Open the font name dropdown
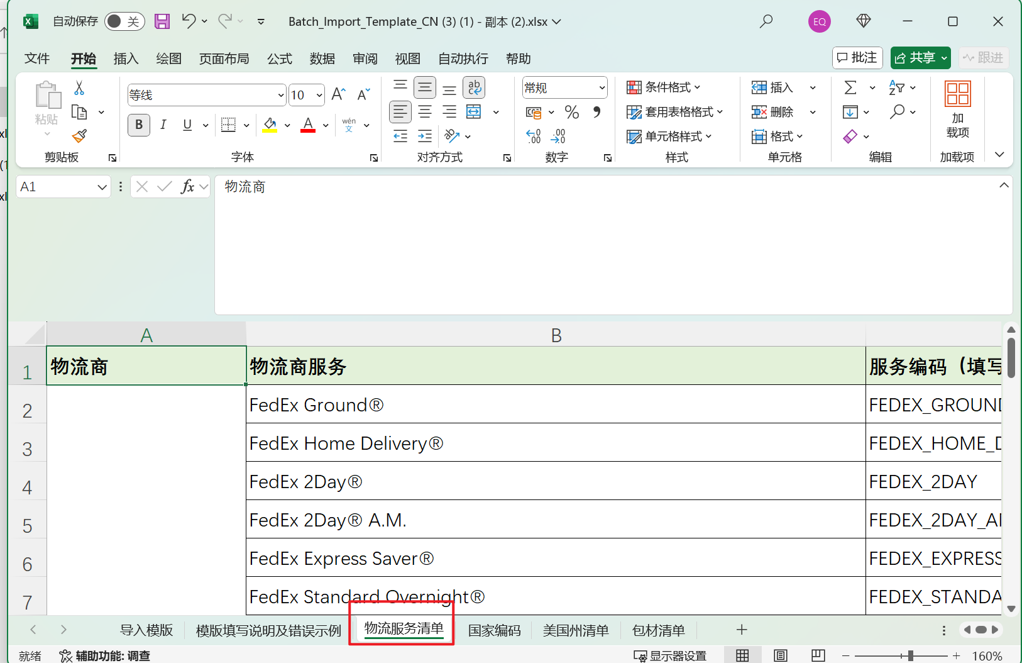This screenshot has width=1022, height=663. point(281,95)
